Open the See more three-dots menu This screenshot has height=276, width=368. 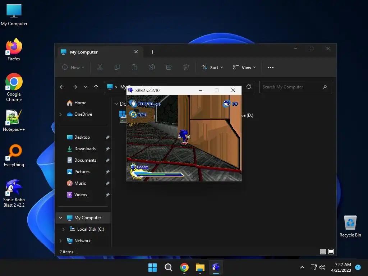(270, 67)
